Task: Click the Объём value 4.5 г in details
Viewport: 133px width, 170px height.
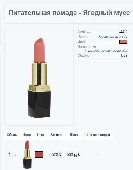Action: [x=124, y=56]
